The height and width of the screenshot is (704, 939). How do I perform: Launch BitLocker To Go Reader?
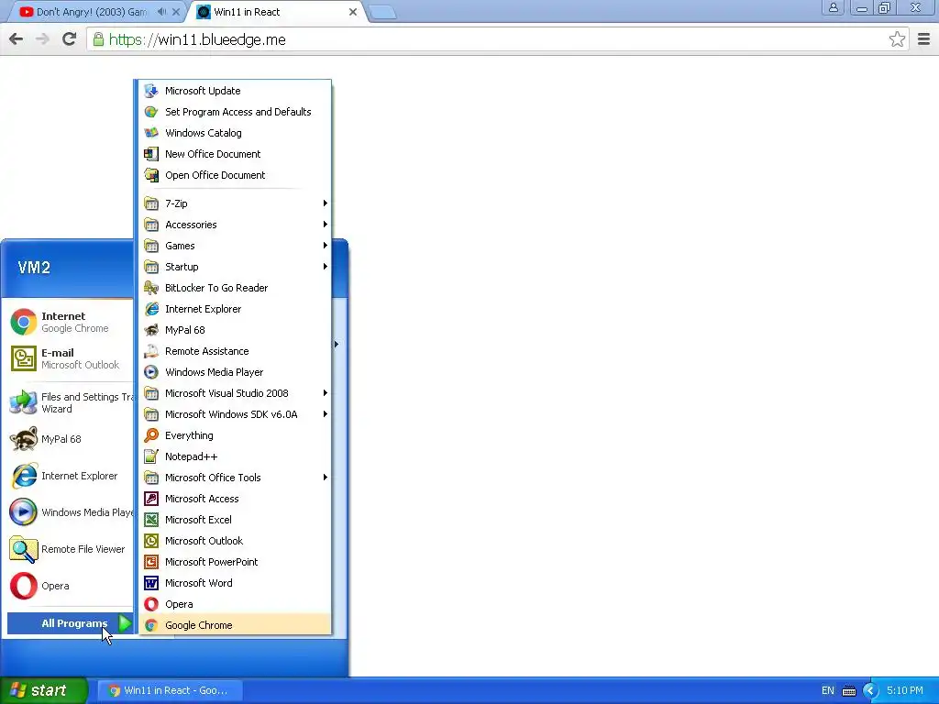[235, 288]
